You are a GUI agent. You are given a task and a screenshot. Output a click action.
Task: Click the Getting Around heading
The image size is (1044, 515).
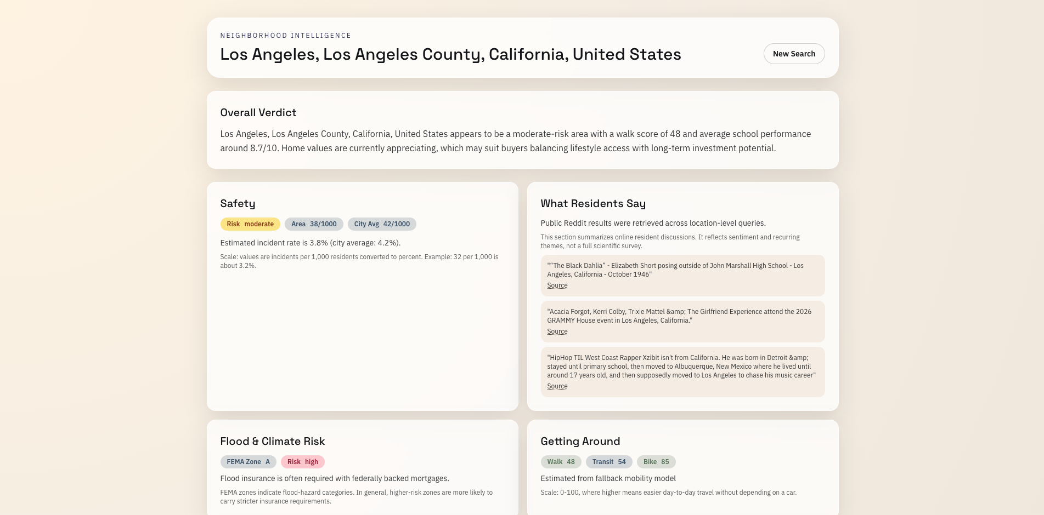point(580,441)
